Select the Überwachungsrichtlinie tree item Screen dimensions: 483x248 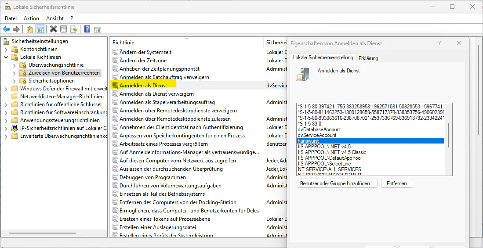[x=56, y=65]
